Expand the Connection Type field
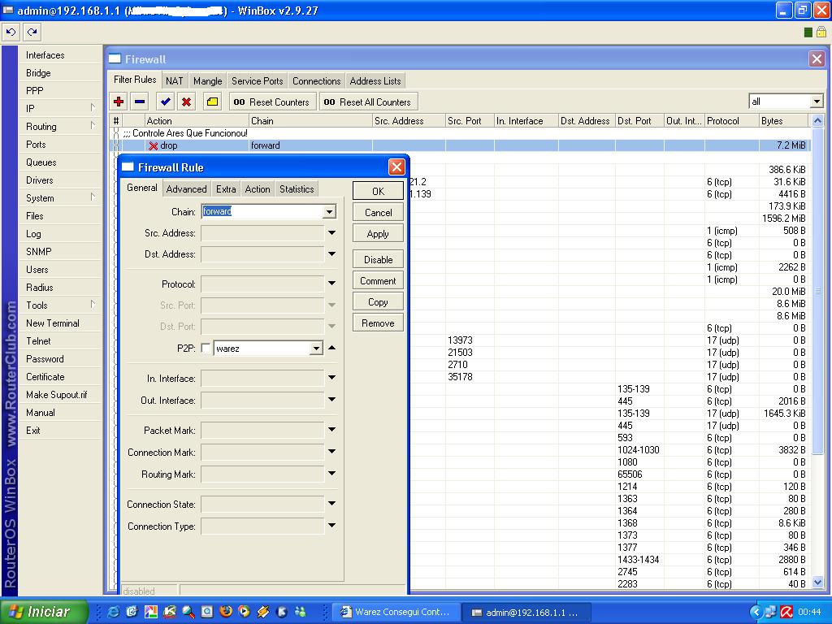832x624 pixels. coord(331,526)
